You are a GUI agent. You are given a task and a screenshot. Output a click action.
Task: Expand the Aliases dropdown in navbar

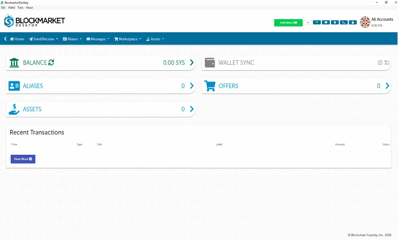pyautogui.click(x=72, y=39)
